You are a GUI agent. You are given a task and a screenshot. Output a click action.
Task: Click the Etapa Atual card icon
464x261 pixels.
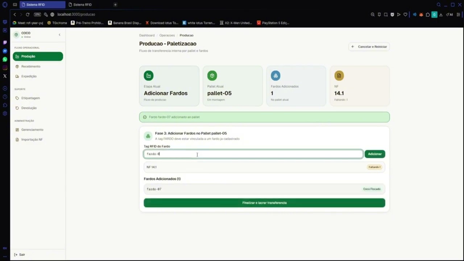(x=149, y=75)
